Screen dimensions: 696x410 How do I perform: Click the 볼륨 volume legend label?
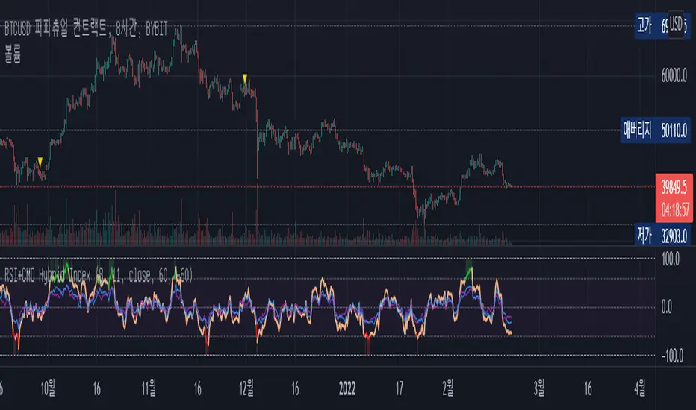pyautogui.click(x=13, y=54)
